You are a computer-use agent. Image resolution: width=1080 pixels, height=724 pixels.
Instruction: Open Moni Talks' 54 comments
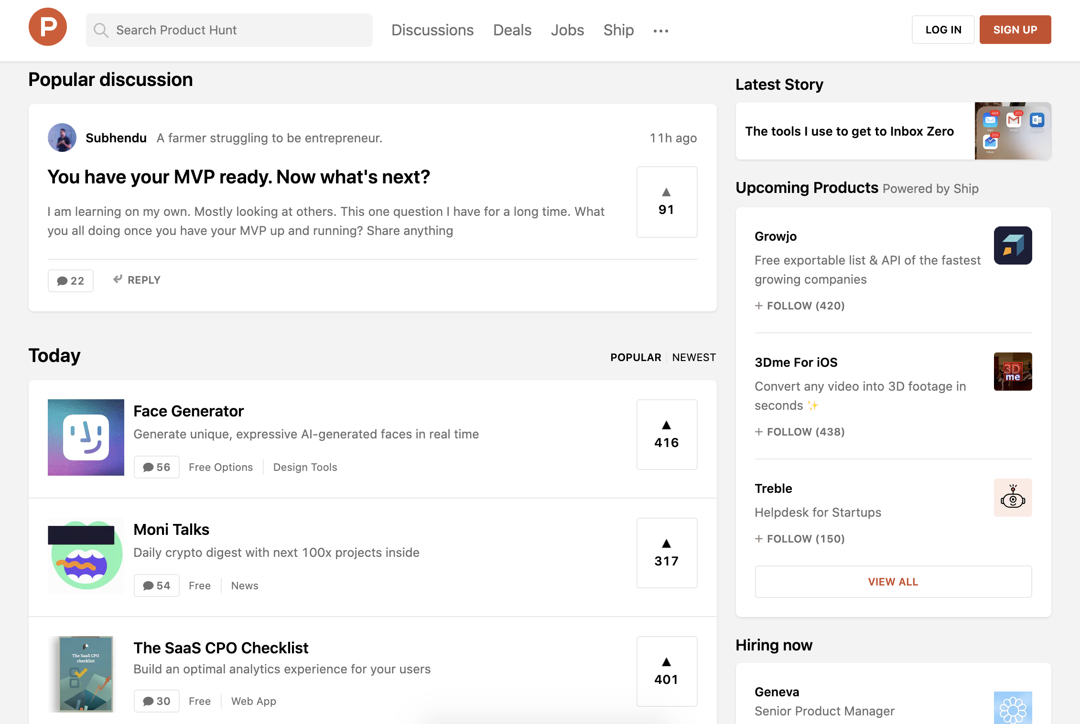(157, 586)
